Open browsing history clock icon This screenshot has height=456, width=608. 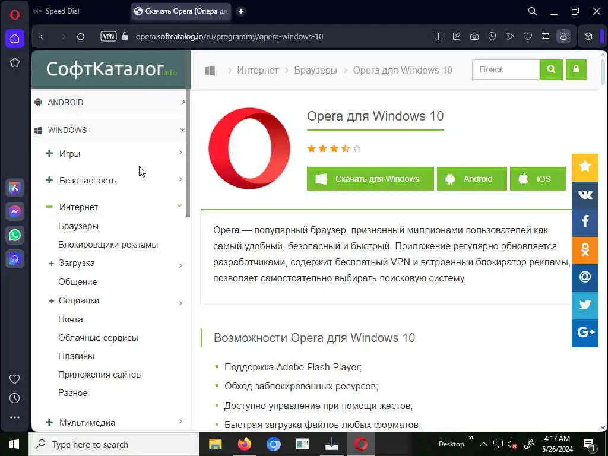pos(14,398)
